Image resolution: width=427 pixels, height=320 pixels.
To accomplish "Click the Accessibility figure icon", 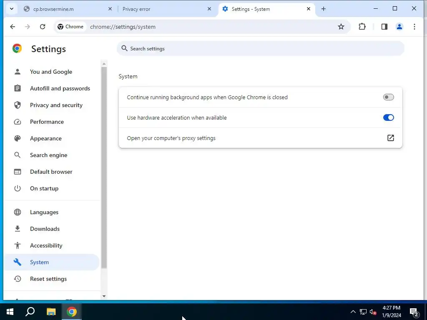I will (x=18, y=245).
